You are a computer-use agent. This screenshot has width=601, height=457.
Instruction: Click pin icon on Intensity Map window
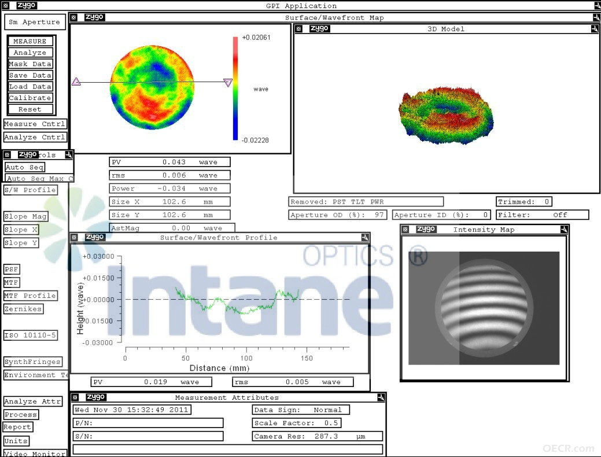pos(564,229)
